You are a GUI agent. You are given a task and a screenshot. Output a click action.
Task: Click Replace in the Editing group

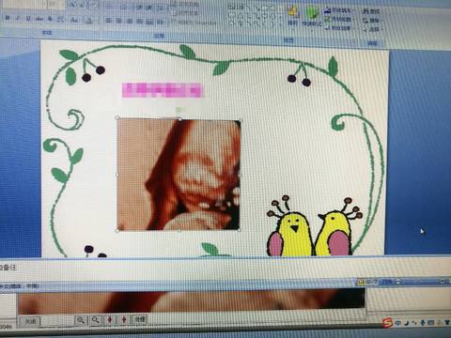(371, 21)
